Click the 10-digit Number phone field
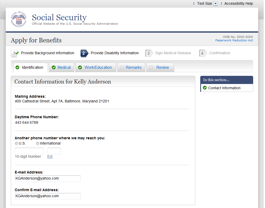 point(29,151)
